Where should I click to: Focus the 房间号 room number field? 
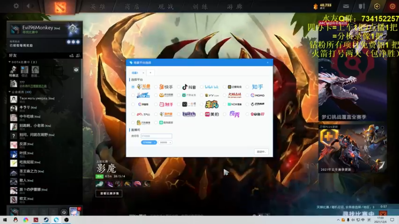[156, 136]
